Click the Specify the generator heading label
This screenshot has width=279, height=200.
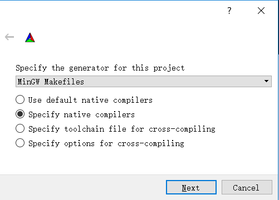coord(100,68)
